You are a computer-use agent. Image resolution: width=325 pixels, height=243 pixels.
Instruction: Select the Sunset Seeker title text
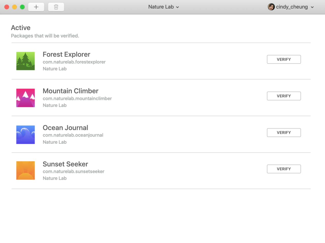65,164
